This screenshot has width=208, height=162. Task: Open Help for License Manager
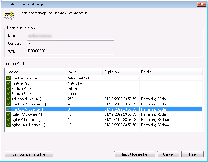[192, 154]
